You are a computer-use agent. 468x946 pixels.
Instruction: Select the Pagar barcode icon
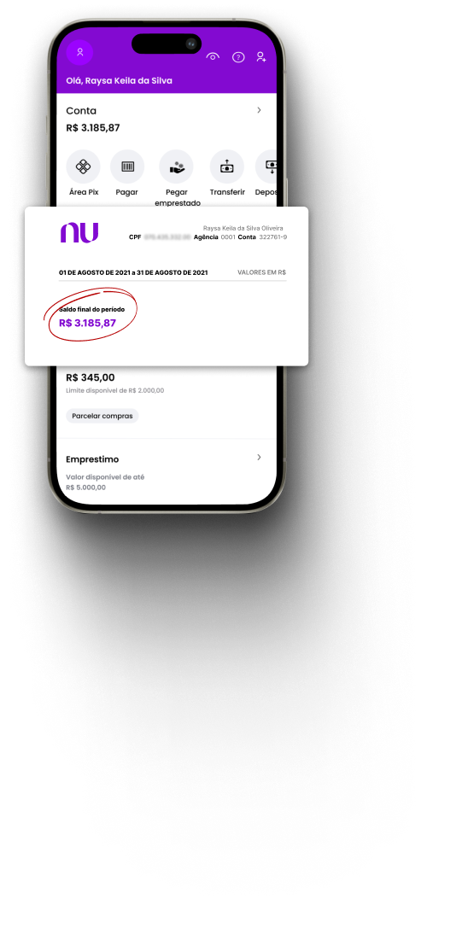(x=127, y=166)
